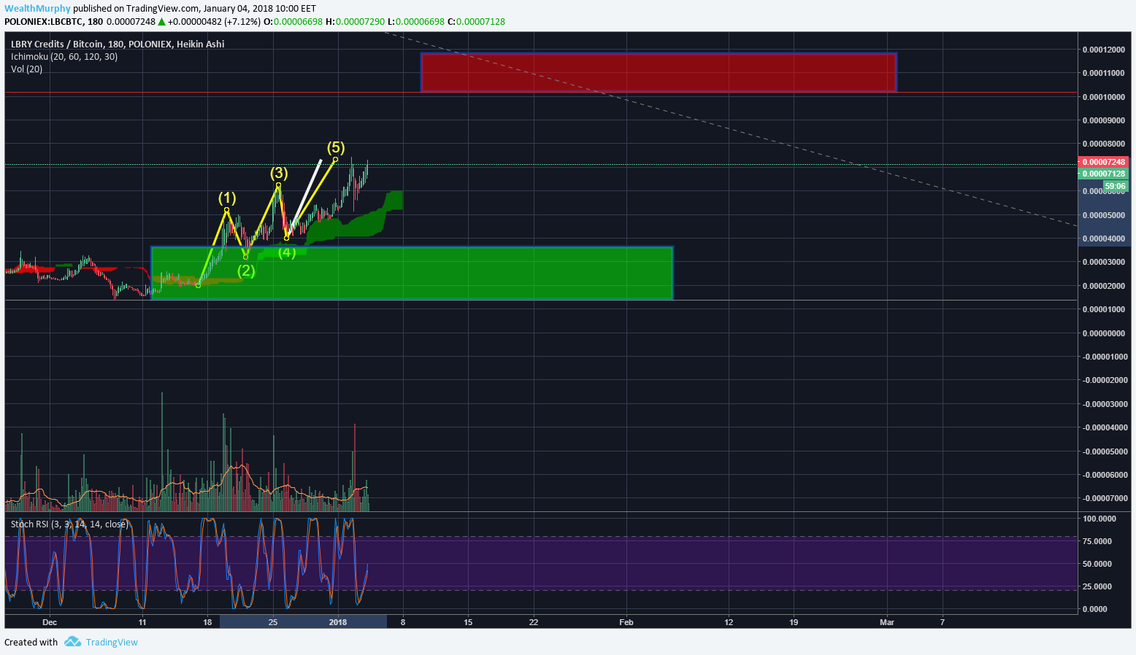The width and height of the screenshot is (1136, 655).
Task: Click the Mar label on the time axis
Action: [887, 622]
